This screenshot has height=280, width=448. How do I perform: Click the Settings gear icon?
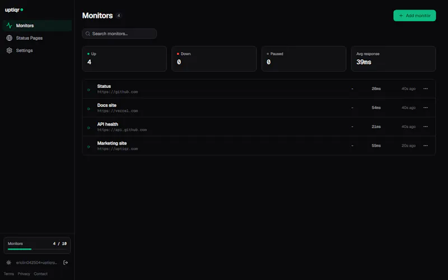[9, 50]
